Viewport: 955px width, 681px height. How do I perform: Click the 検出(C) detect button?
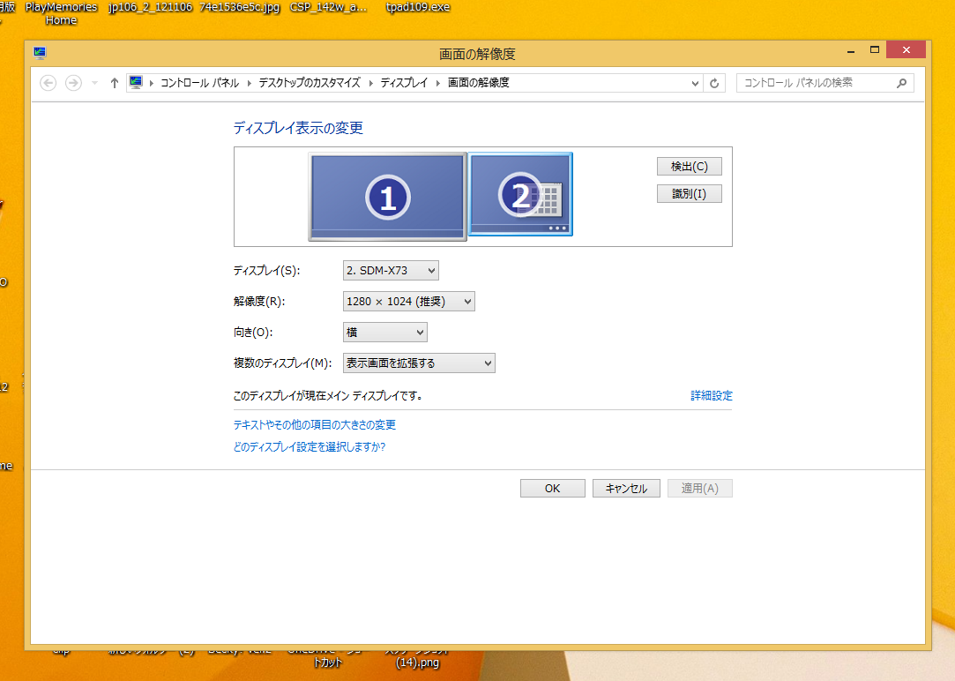[x=689, y=167]
